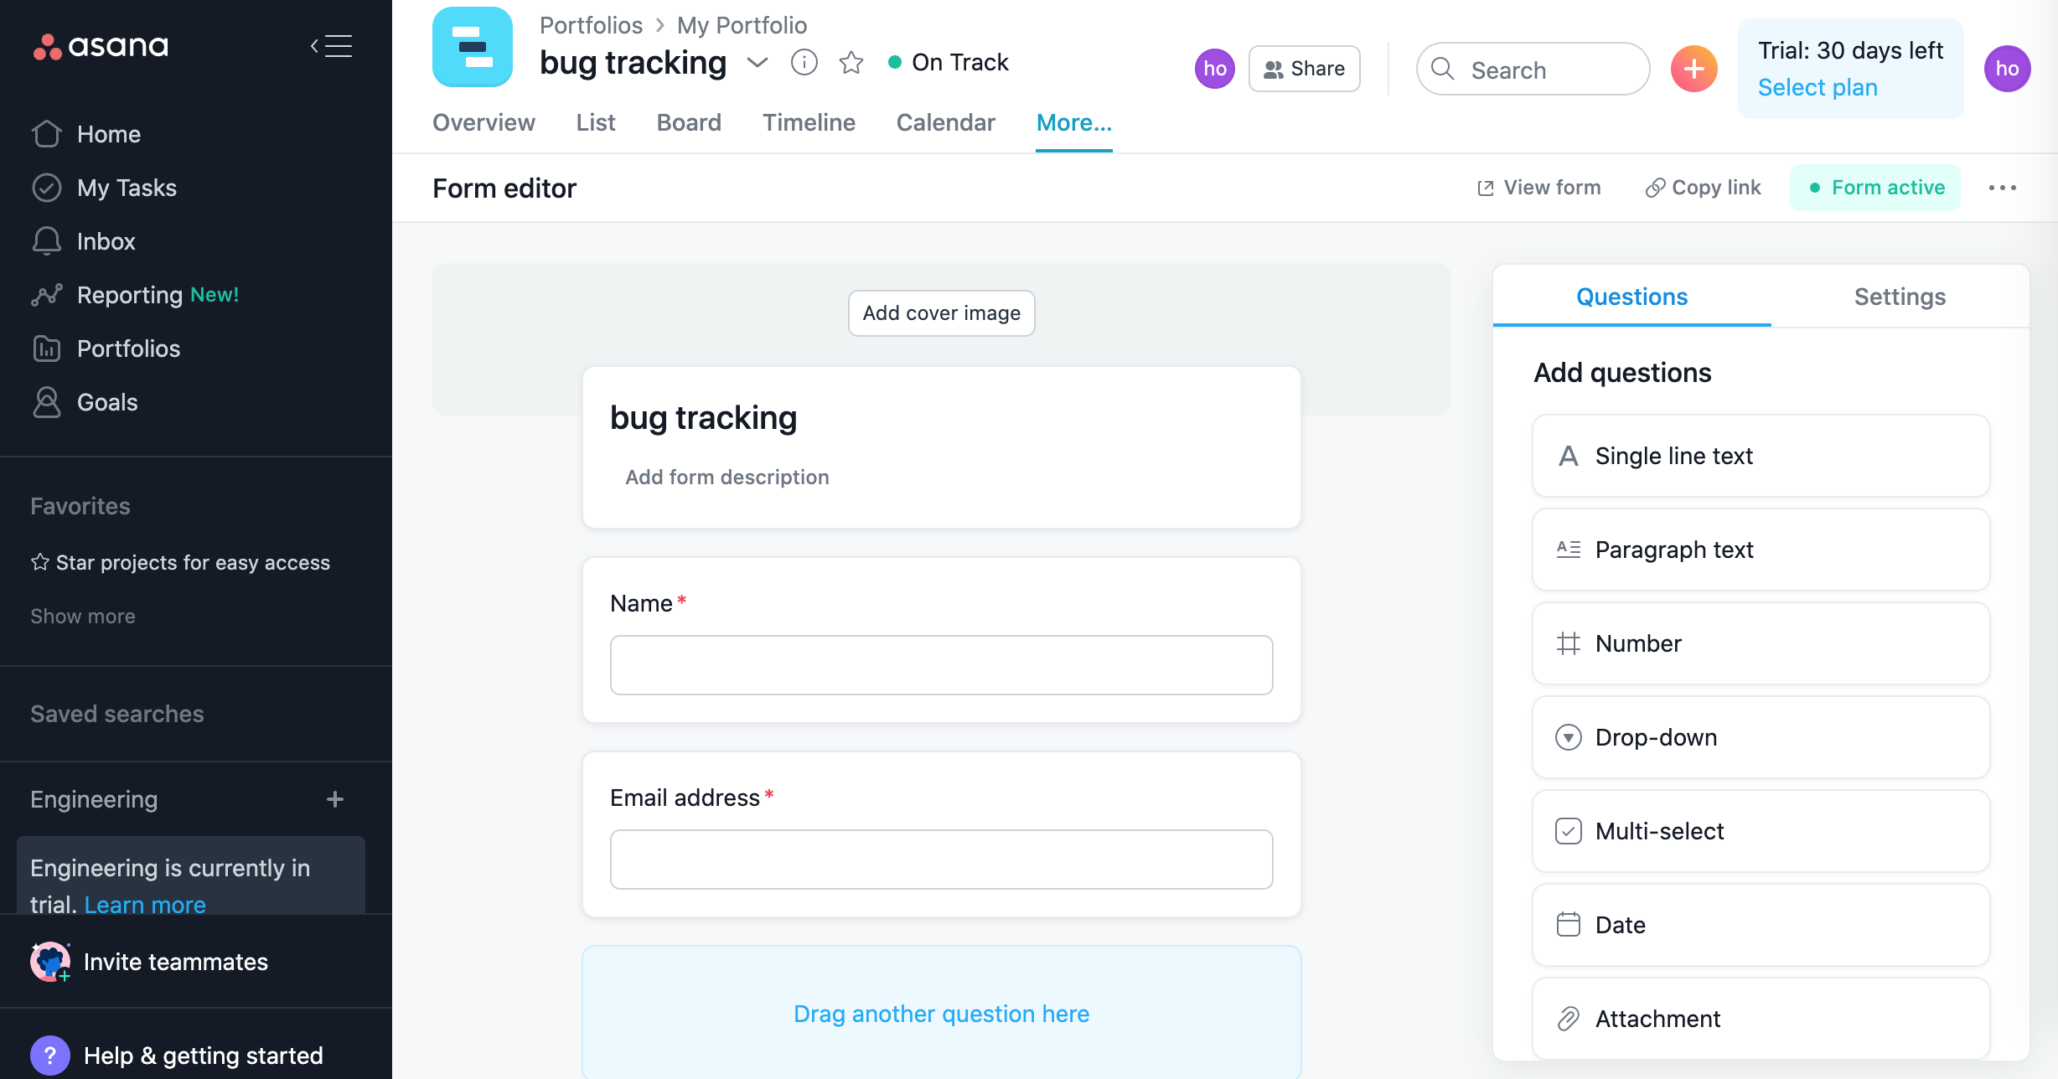2058x1079 pixels.
Task: Click the Select plan link
Action: click(1817, 87)
